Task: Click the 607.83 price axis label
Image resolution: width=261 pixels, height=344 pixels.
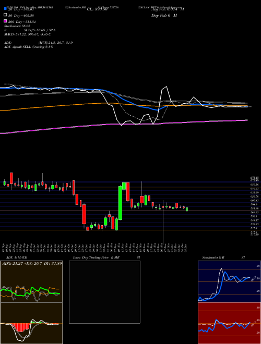Action: click(254, 201)
